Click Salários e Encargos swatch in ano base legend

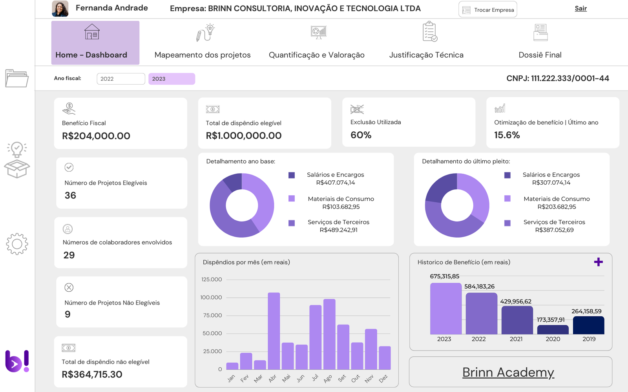click(292, 175)
